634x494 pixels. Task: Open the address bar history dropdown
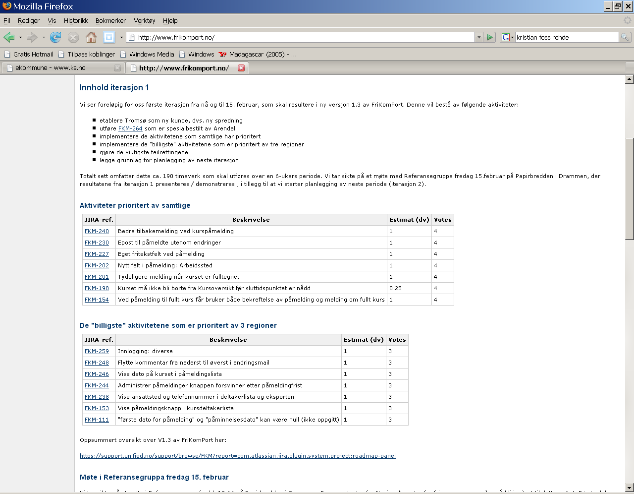(x=479, y=37)
